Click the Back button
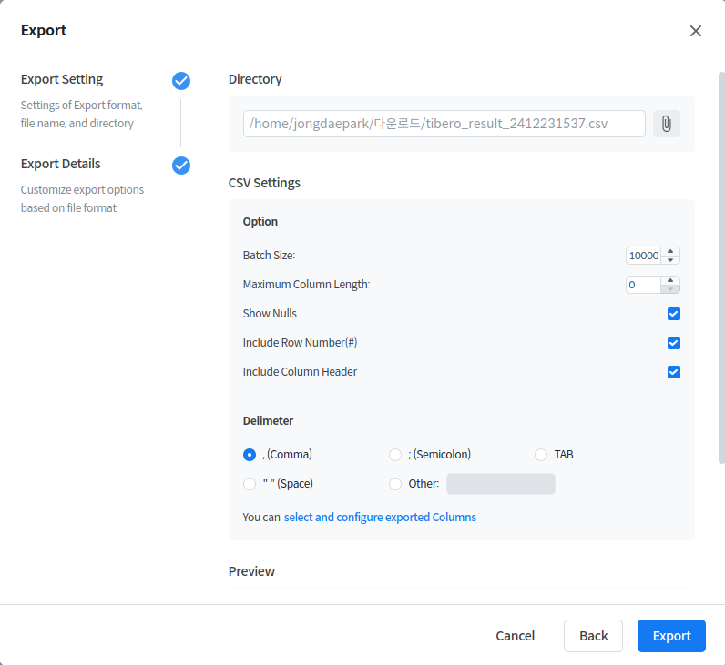 pyautogui.click(x=593, y=636)
